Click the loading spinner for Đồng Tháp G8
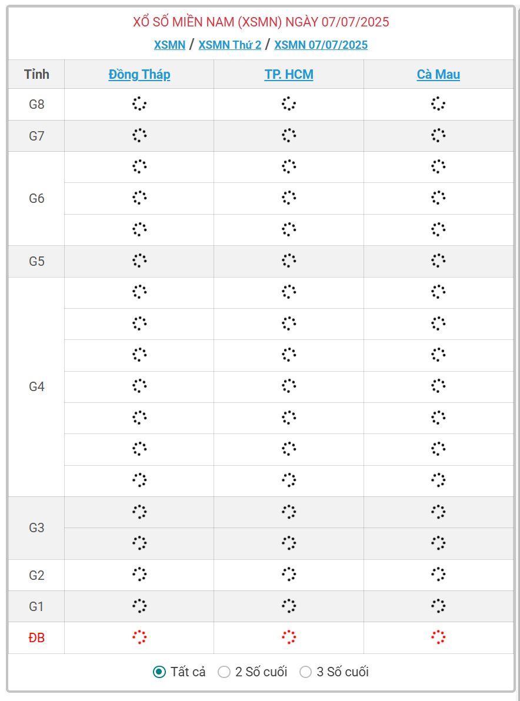 tap(139, 104)
